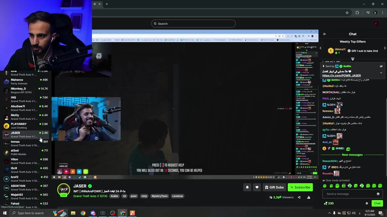Click the Kick search box
The width and height of the screenshot is (387, 217).
coord(193,24)
